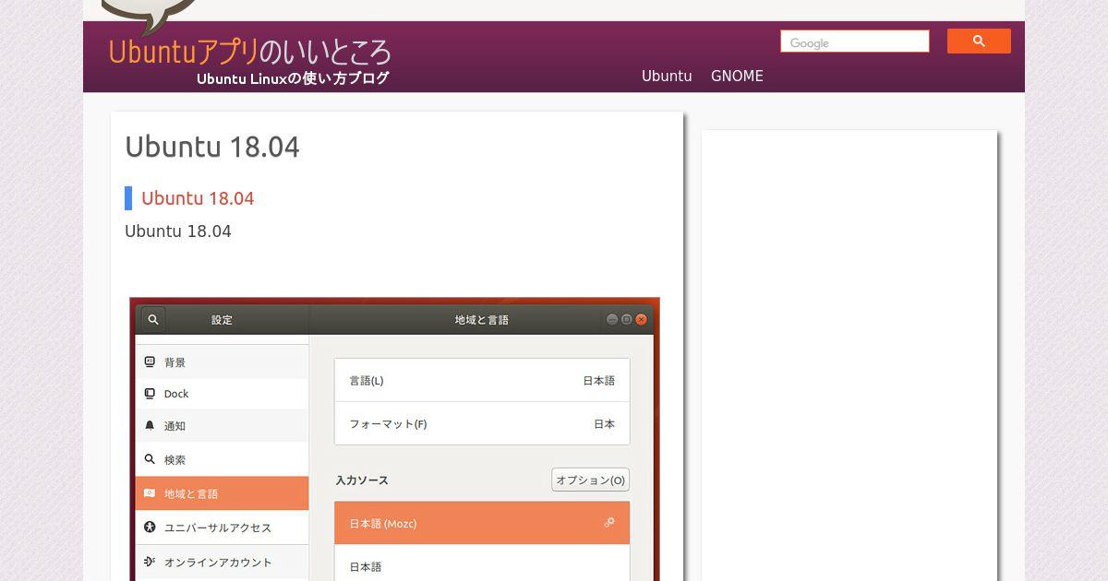The width and height of the screenshot is (1108, 581).
Task: Click the online accounts sidebar icon
Action: click(150, 561)
